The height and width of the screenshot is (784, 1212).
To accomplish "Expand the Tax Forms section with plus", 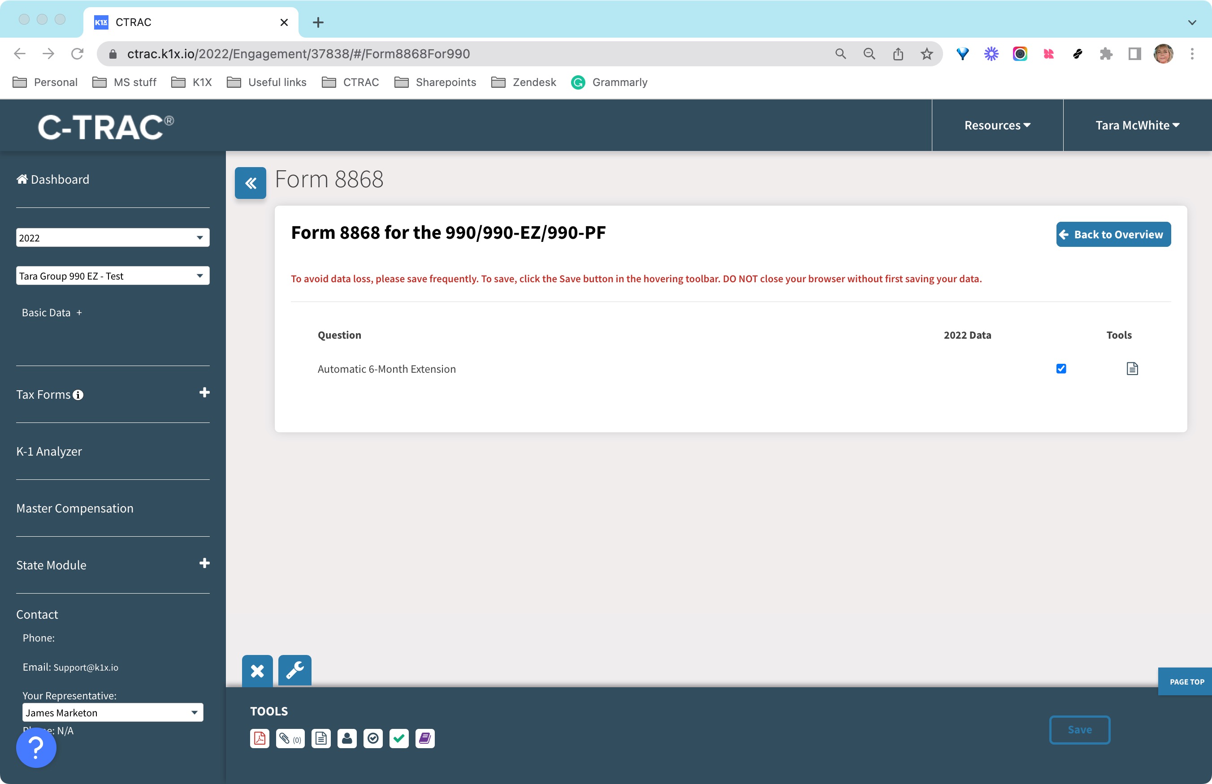I will [x=205, y=392].
